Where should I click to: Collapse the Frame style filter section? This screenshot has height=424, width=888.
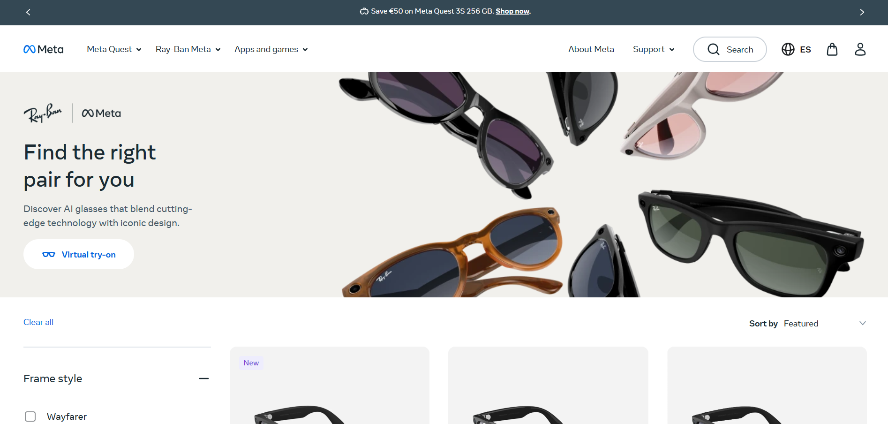(203, 379)
